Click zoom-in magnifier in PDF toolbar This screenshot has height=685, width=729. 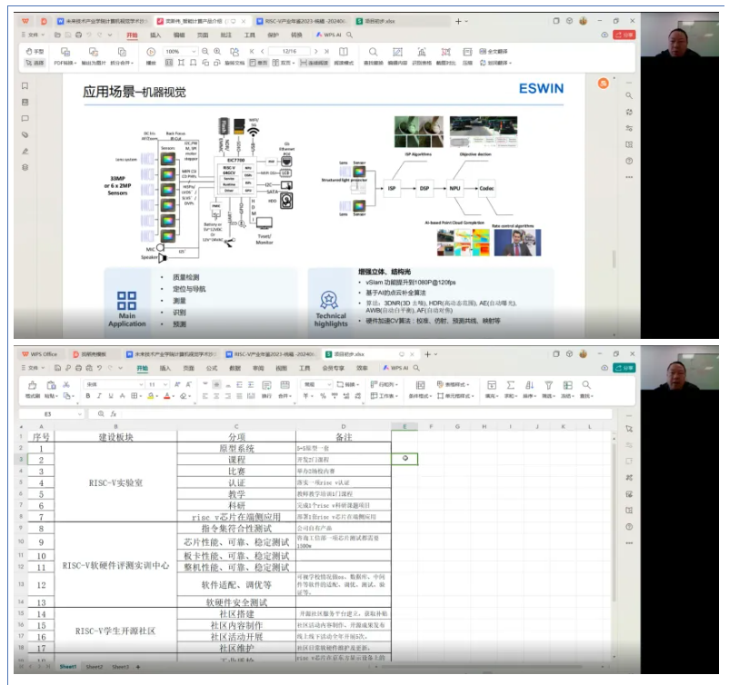click(x=217, y=52)
